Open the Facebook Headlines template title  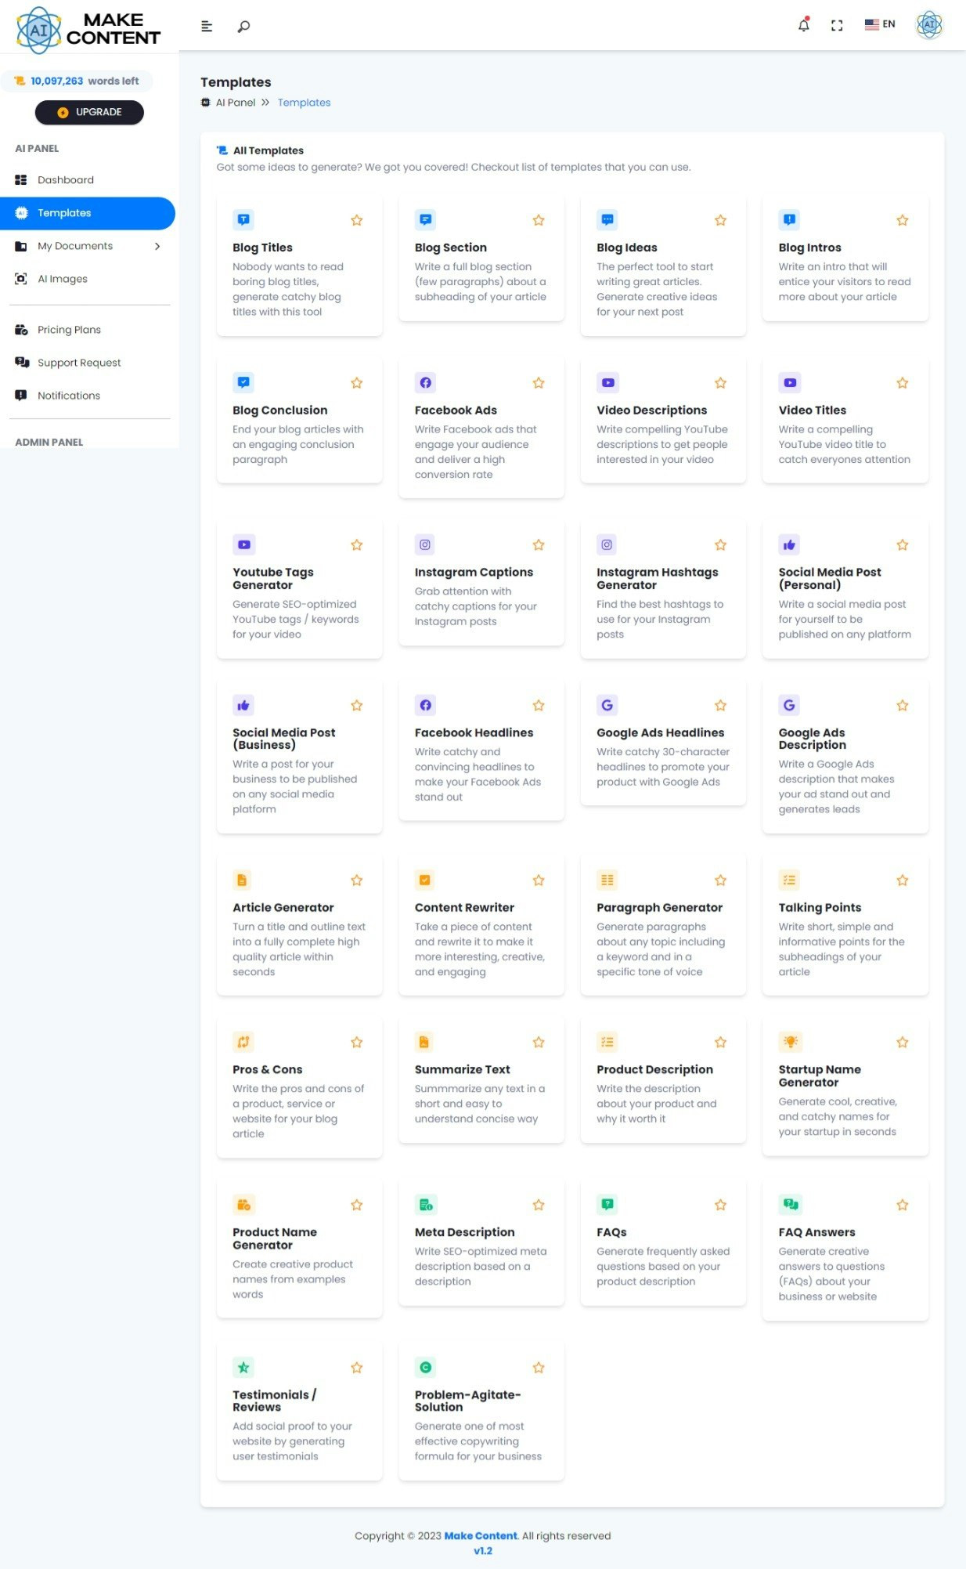point(474,733)
